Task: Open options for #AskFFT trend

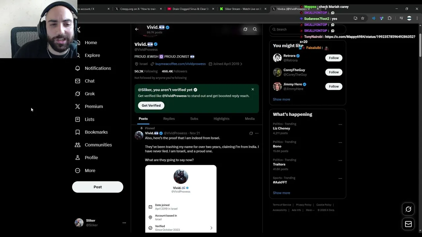Action: (340, 179)
